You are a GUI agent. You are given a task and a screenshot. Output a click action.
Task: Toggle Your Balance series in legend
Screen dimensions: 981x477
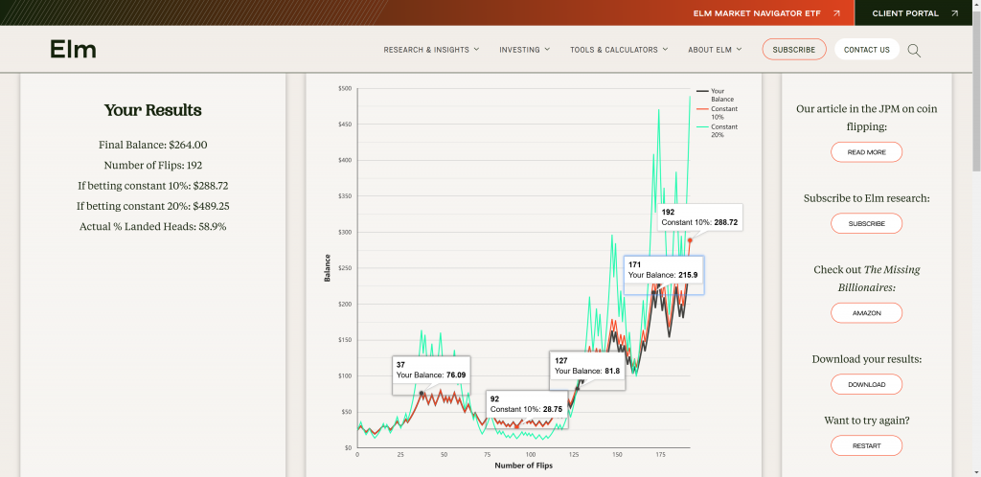717,95
